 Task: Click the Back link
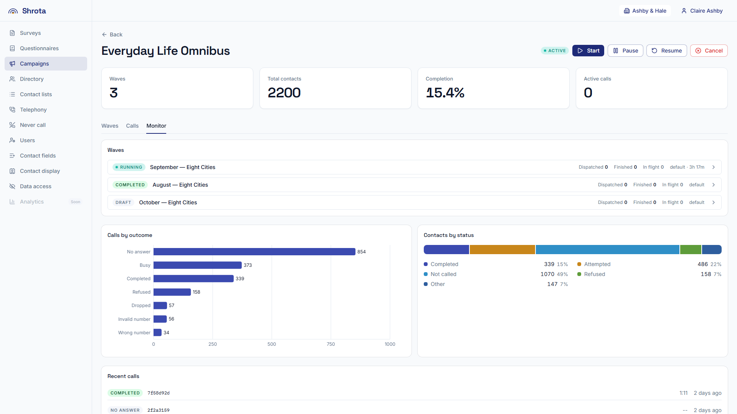click(112, 34)
